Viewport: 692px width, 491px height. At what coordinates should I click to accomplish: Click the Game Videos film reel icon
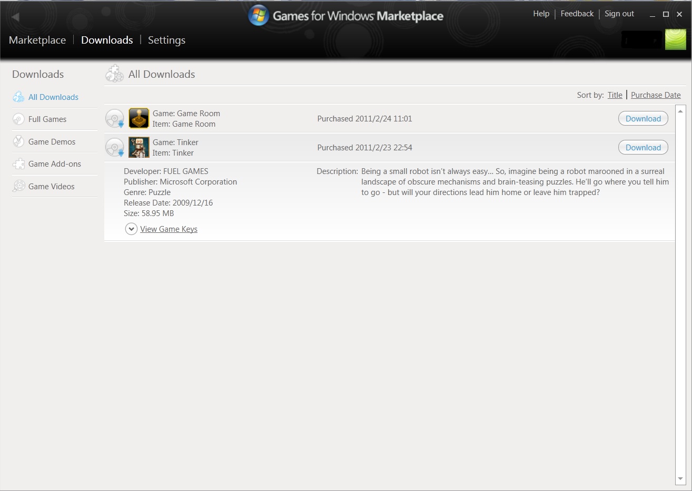pyautogui.click(x=18, y=186)
